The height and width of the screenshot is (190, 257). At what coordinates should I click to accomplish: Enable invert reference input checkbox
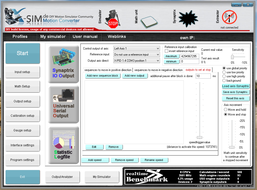(166, 51)
